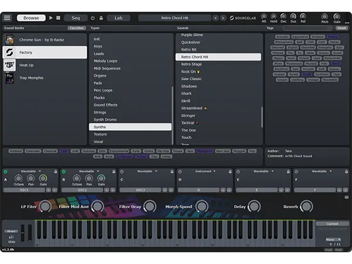Select the Pads sound type
Viewport: 352px width, 264px height.
[97, 83]
